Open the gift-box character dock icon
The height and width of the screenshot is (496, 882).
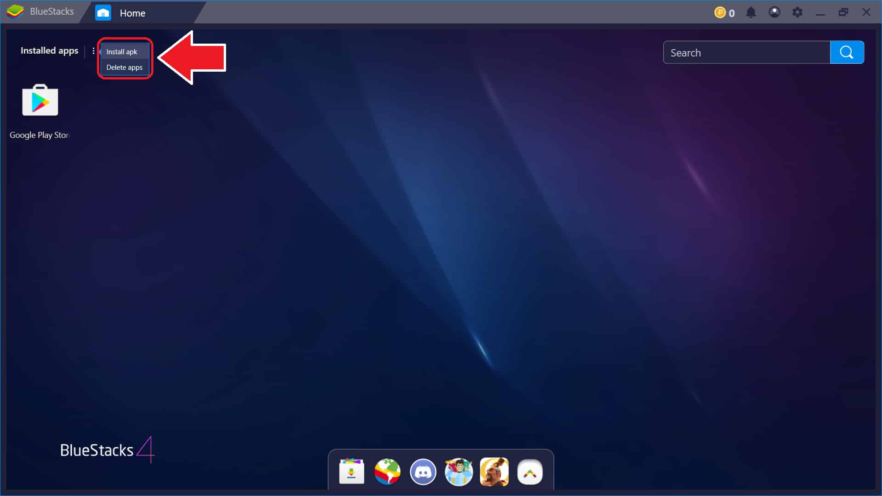point(458,471)
